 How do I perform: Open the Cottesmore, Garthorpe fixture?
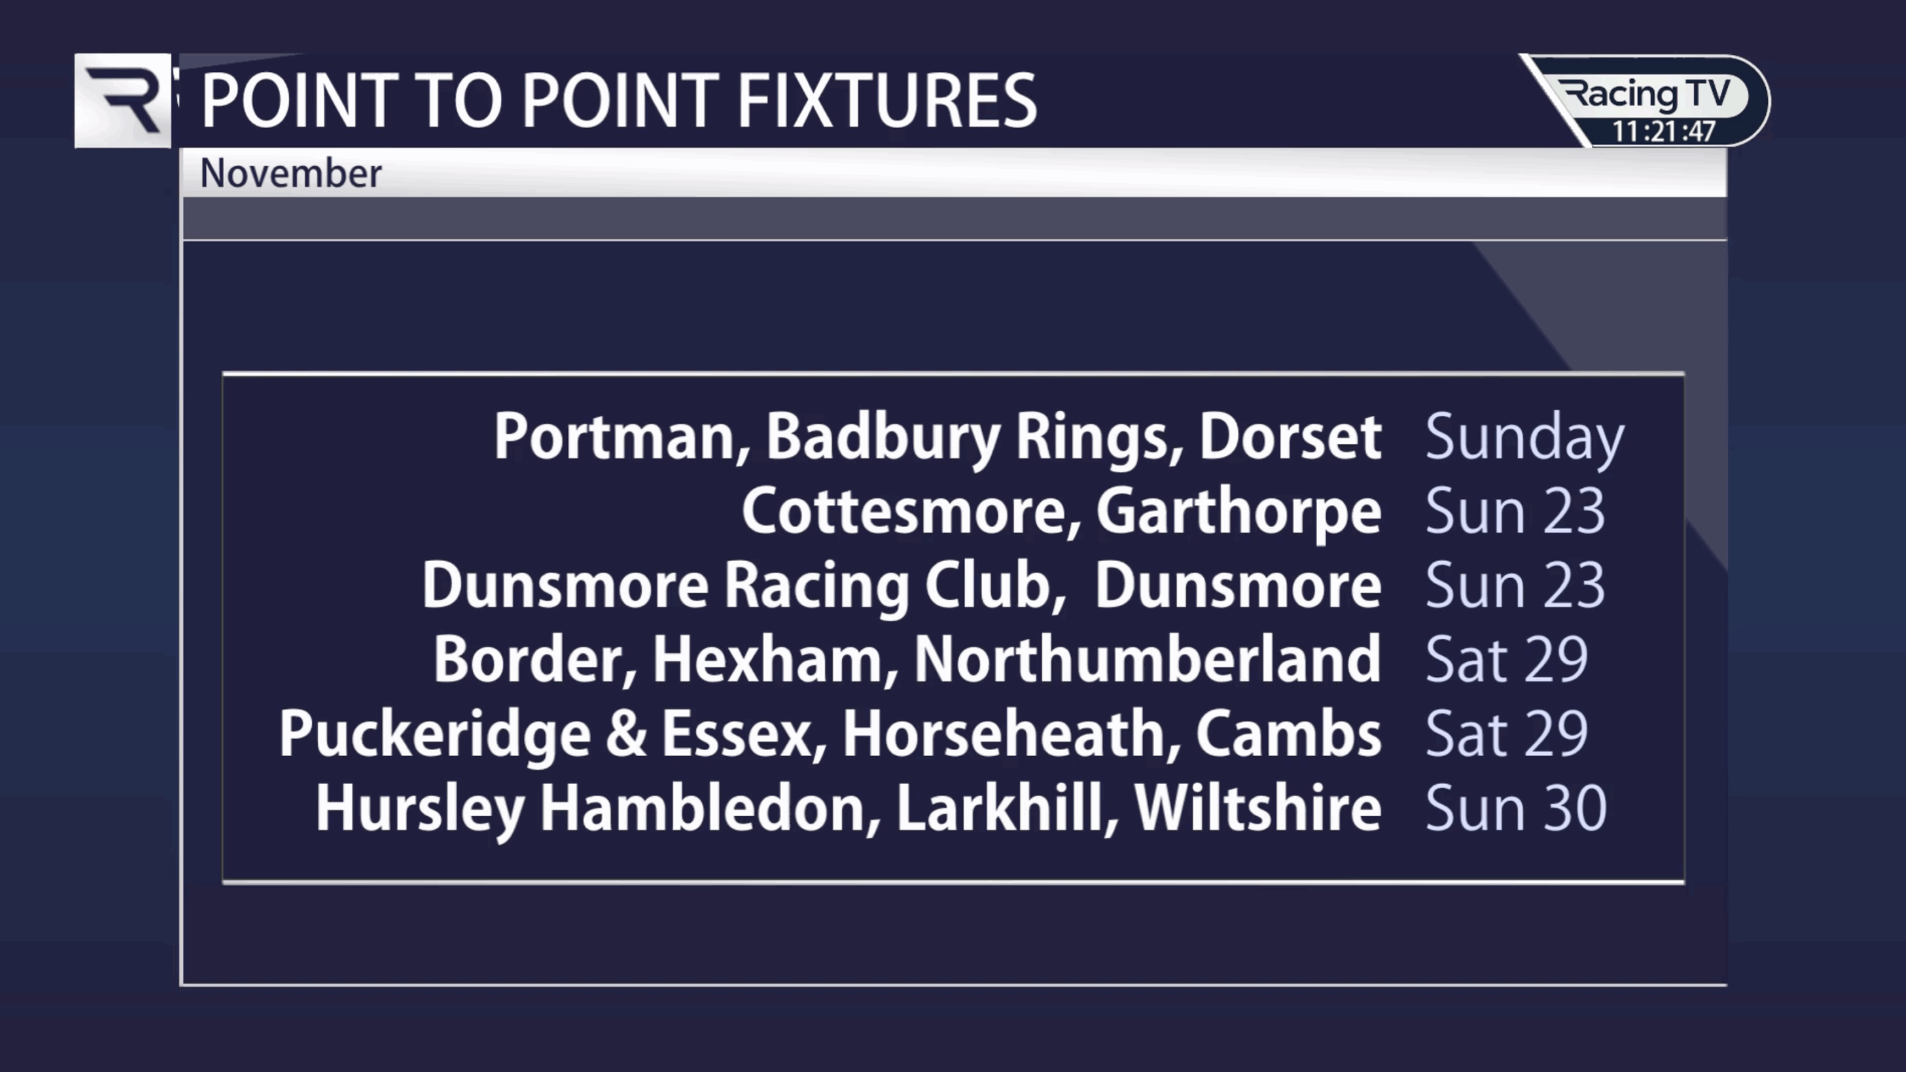(1061, 511)
